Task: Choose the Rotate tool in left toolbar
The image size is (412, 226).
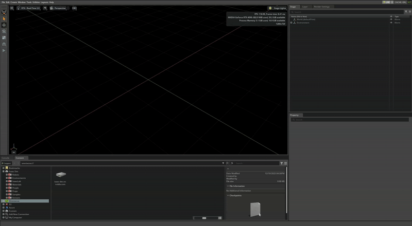Action: point(4,31)
